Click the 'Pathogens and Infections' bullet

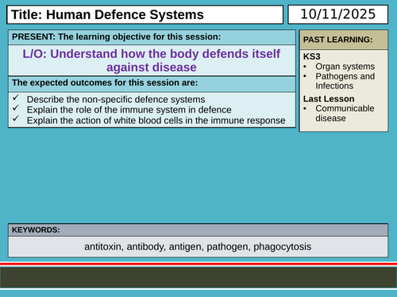[345, 81]
